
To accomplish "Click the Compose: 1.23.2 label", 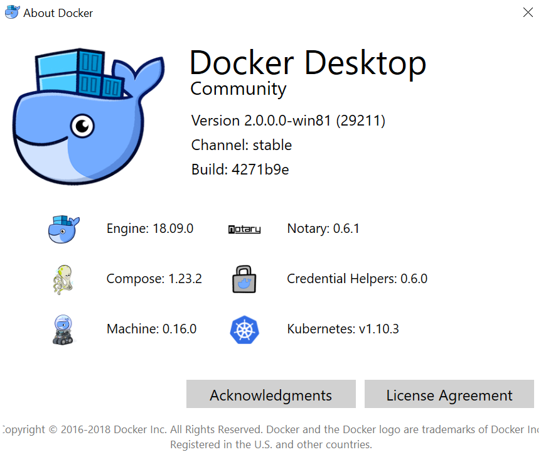I will (154, 279).
